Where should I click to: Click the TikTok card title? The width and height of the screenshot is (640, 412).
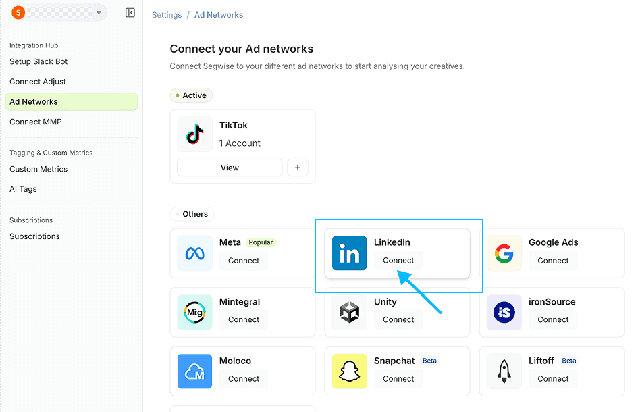tap(234, 126)
